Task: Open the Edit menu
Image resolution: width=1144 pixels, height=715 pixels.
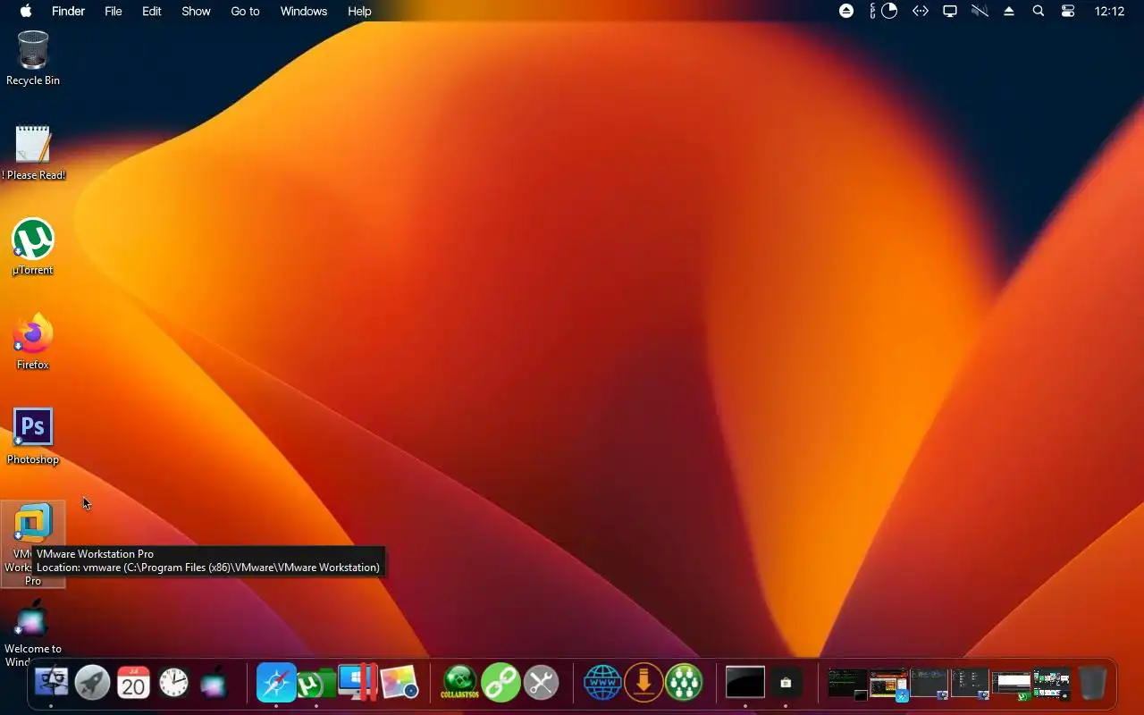Action: point(152,11)
